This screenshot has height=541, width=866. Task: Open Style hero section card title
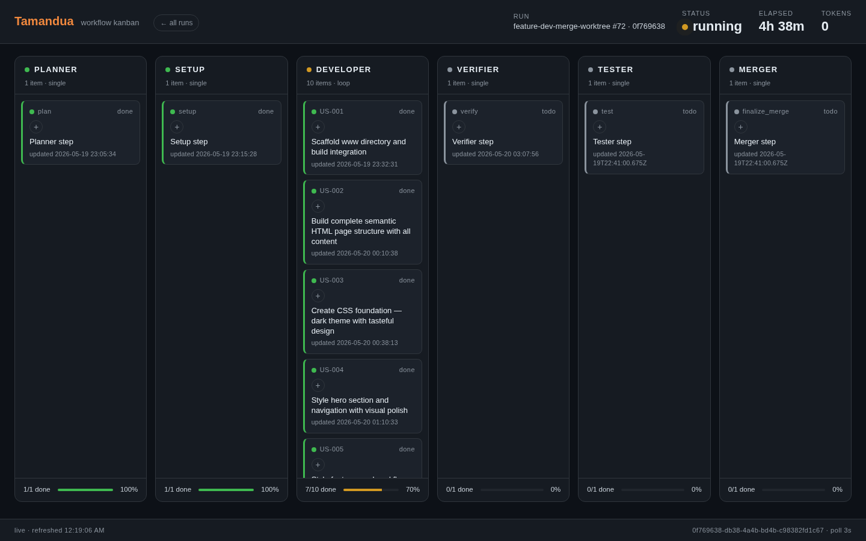point(360,405)
